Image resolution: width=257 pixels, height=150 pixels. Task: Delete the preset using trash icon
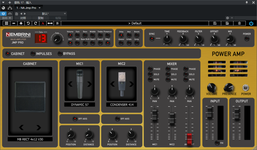[x=239, y=23]
